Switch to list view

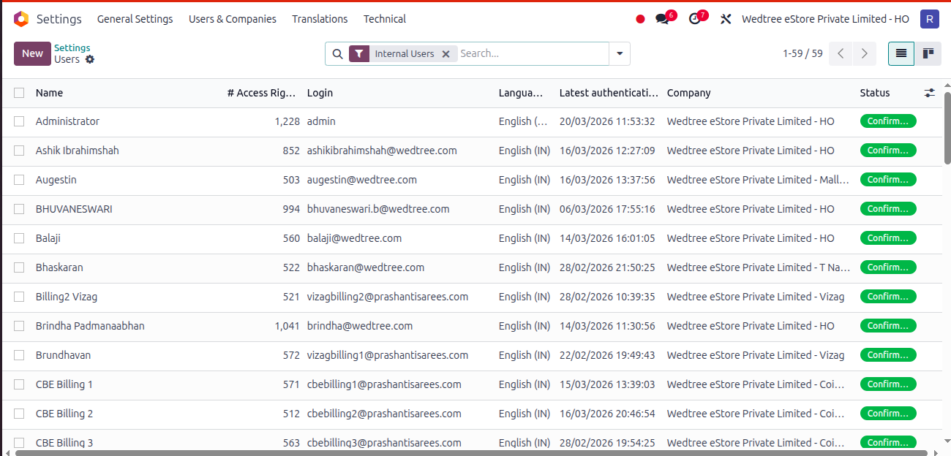tap(901, 53)
